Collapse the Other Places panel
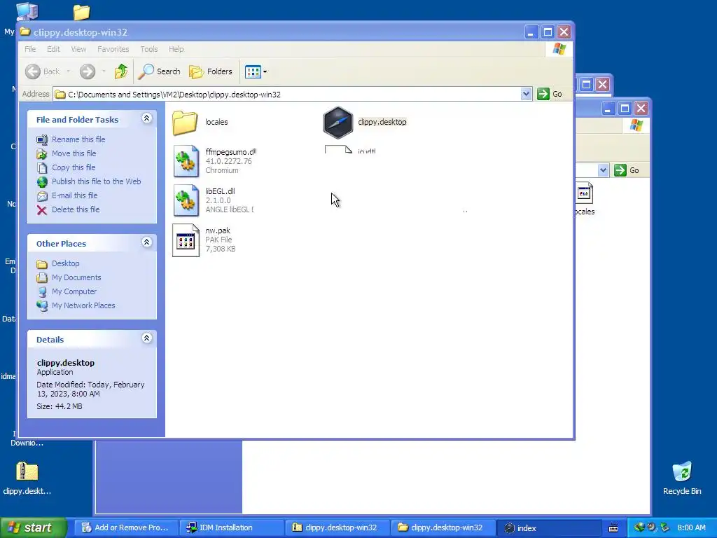This screenshot has height=538, width=717. pyautogui.click(x=147, y=242)
